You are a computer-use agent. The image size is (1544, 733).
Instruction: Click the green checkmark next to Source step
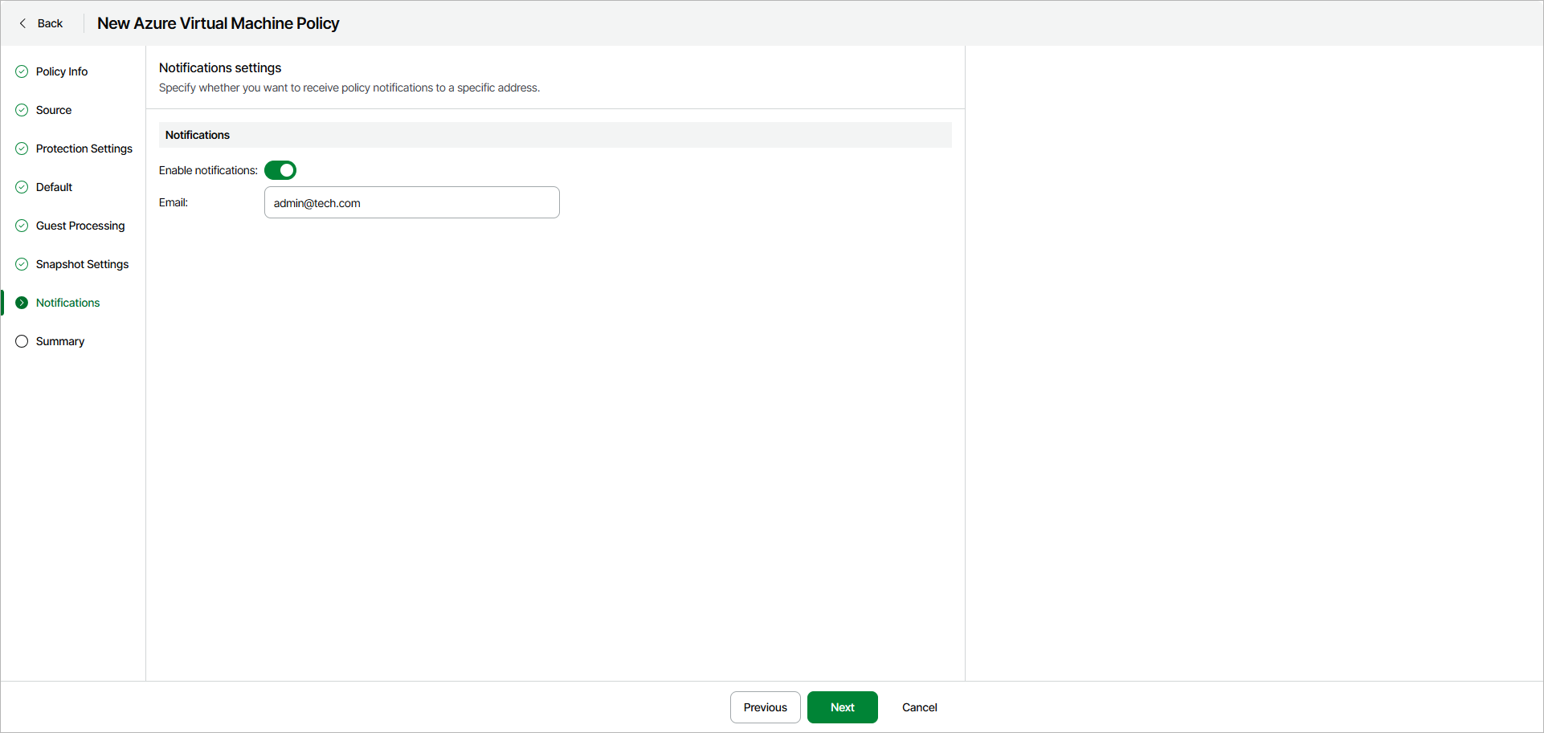pyautogui.click(x=22, y=110)
